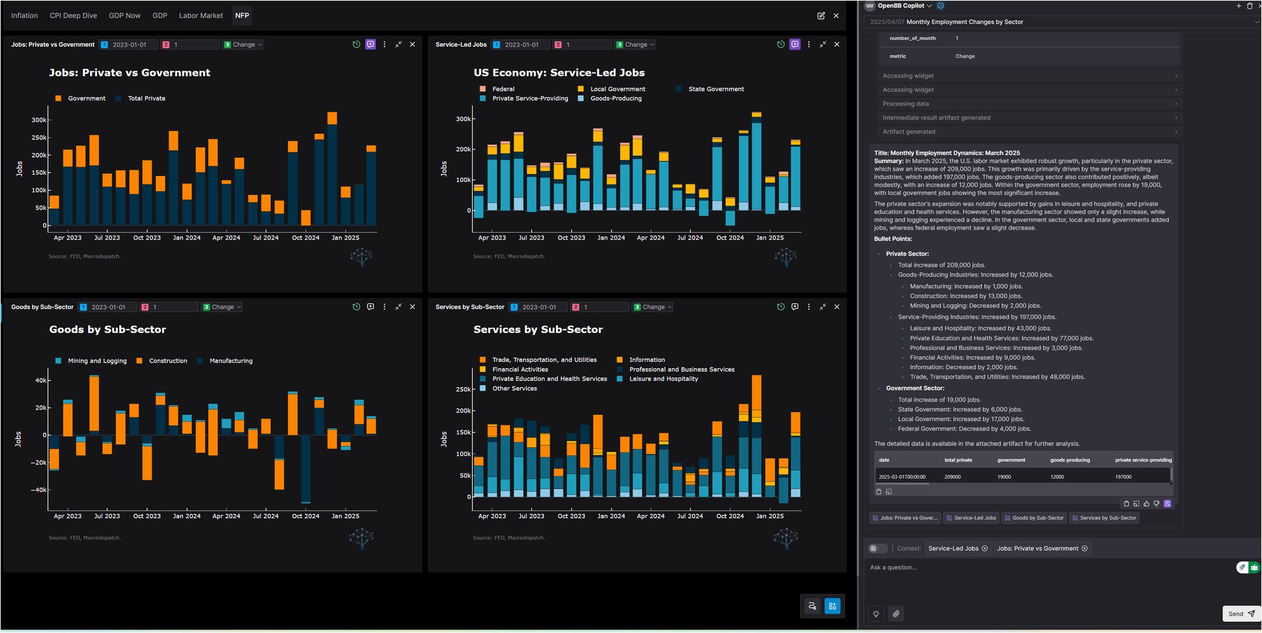
Task: Refresh the Jobs: Private vs Government widget
Action: tap(357, 44)
